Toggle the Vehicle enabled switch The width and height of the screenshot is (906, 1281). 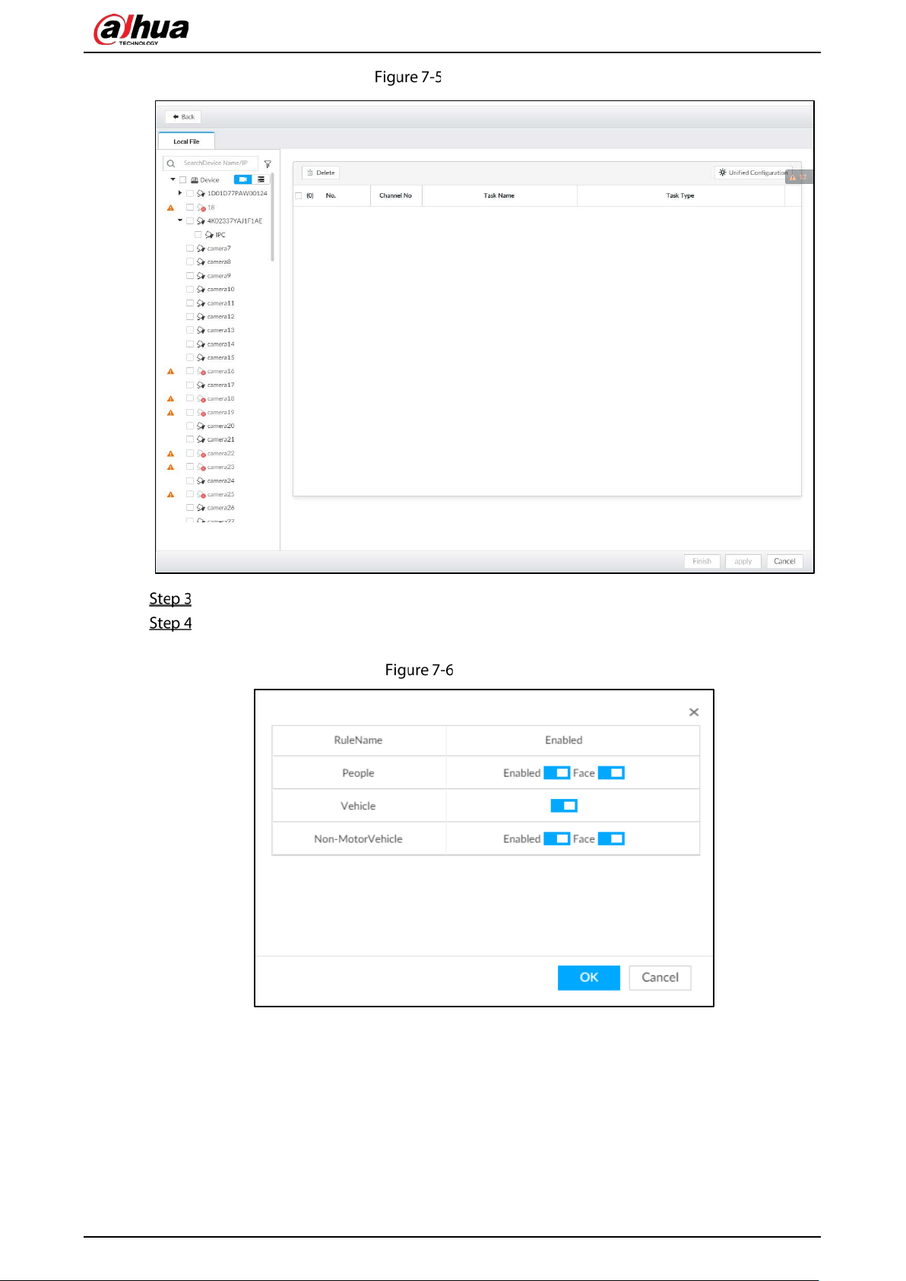pos(564,806)
